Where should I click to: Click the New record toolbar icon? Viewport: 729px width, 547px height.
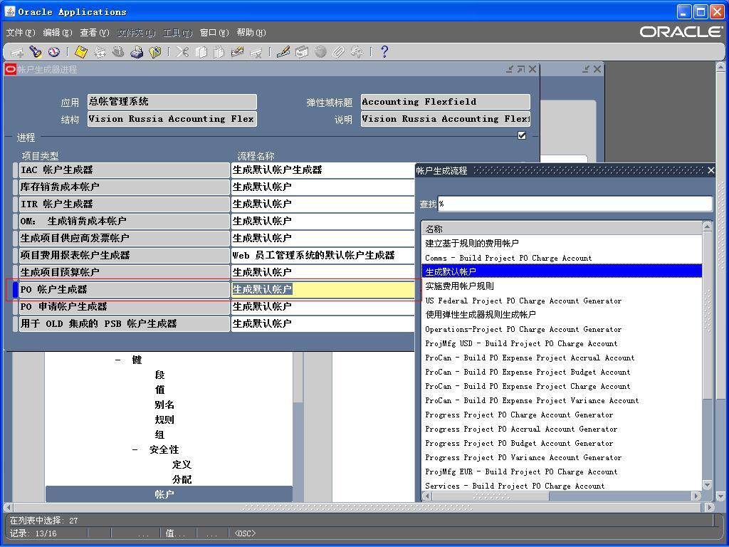[x=17, y=52]
